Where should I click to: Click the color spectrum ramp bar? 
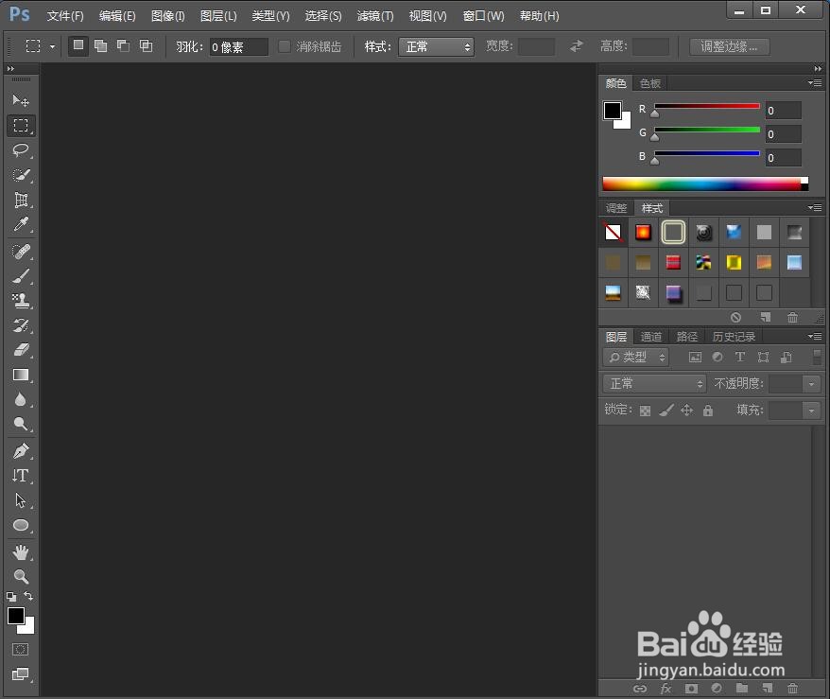[x=705, y=183]
